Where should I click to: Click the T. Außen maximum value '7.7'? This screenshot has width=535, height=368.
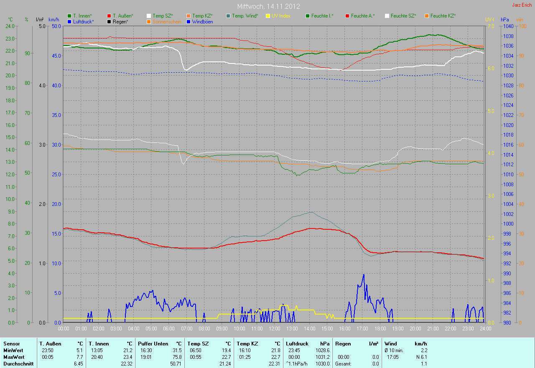point(80,357)
